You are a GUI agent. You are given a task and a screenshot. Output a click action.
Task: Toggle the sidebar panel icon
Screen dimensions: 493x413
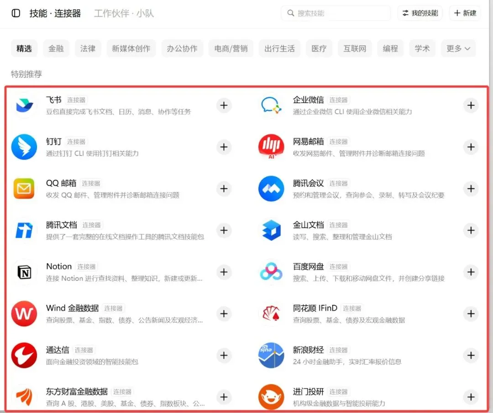[x=16, y=13]
